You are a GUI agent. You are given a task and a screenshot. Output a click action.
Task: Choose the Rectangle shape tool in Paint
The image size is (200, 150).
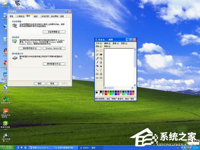[x=97, y=74]
